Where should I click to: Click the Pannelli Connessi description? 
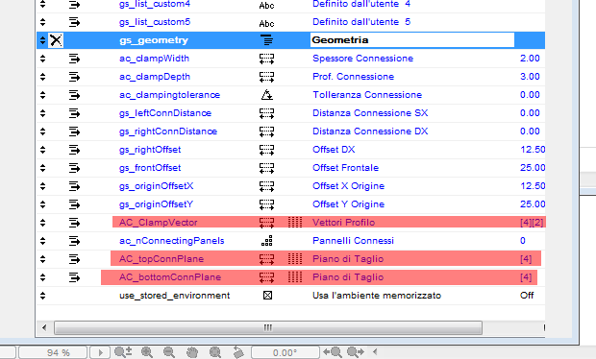pos(353,241)
